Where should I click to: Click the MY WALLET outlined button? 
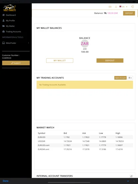60,61
